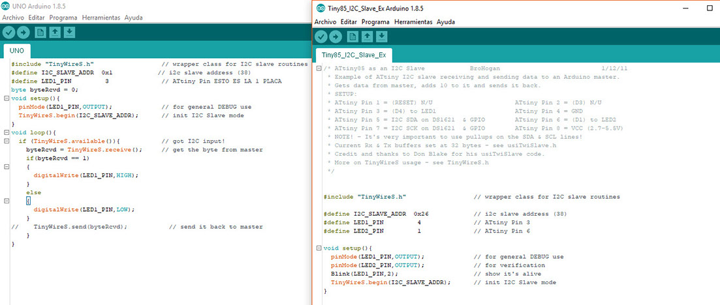The height and width of the screenshot is (305, 720).
Task: Create new sketch in UNO window
Action: pyautogui.click(x=41, y=33)
